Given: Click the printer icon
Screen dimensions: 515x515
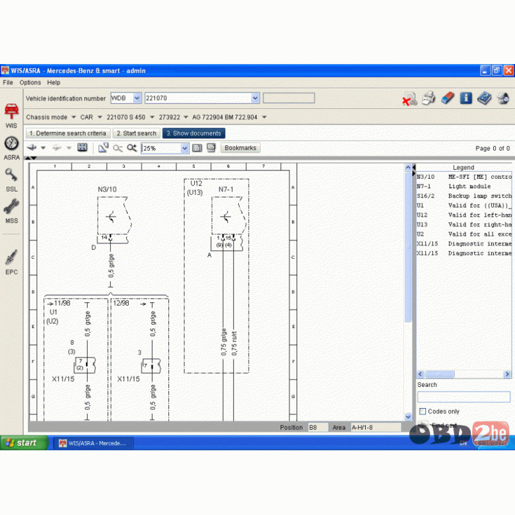Looking at the screenshot, I should coord(429,98).
